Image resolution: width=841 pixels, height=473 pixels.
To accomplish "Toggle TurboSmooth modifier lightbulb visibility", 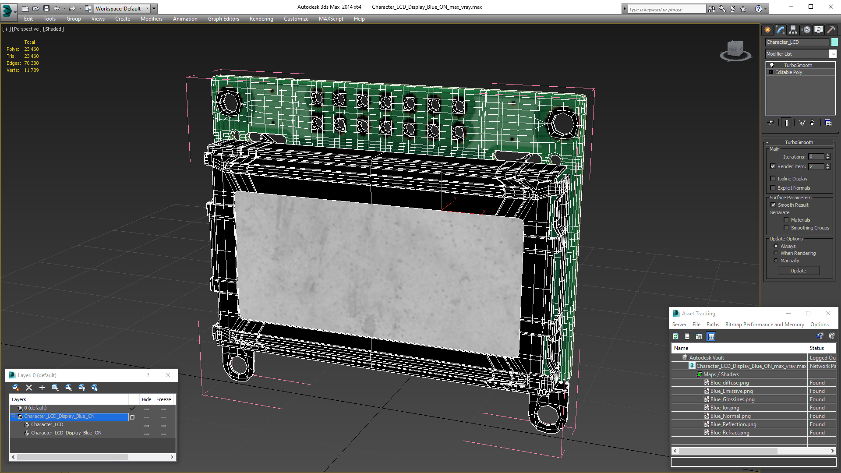I will [x=772, y=65].
